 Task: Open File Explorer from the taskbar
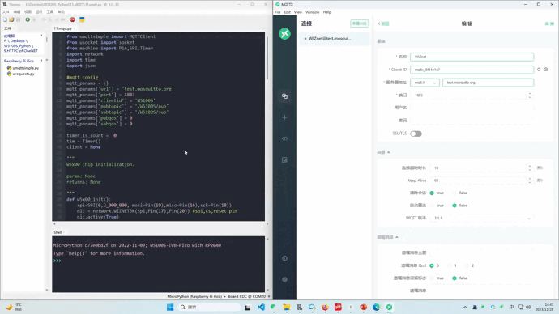tap(286, 307)
